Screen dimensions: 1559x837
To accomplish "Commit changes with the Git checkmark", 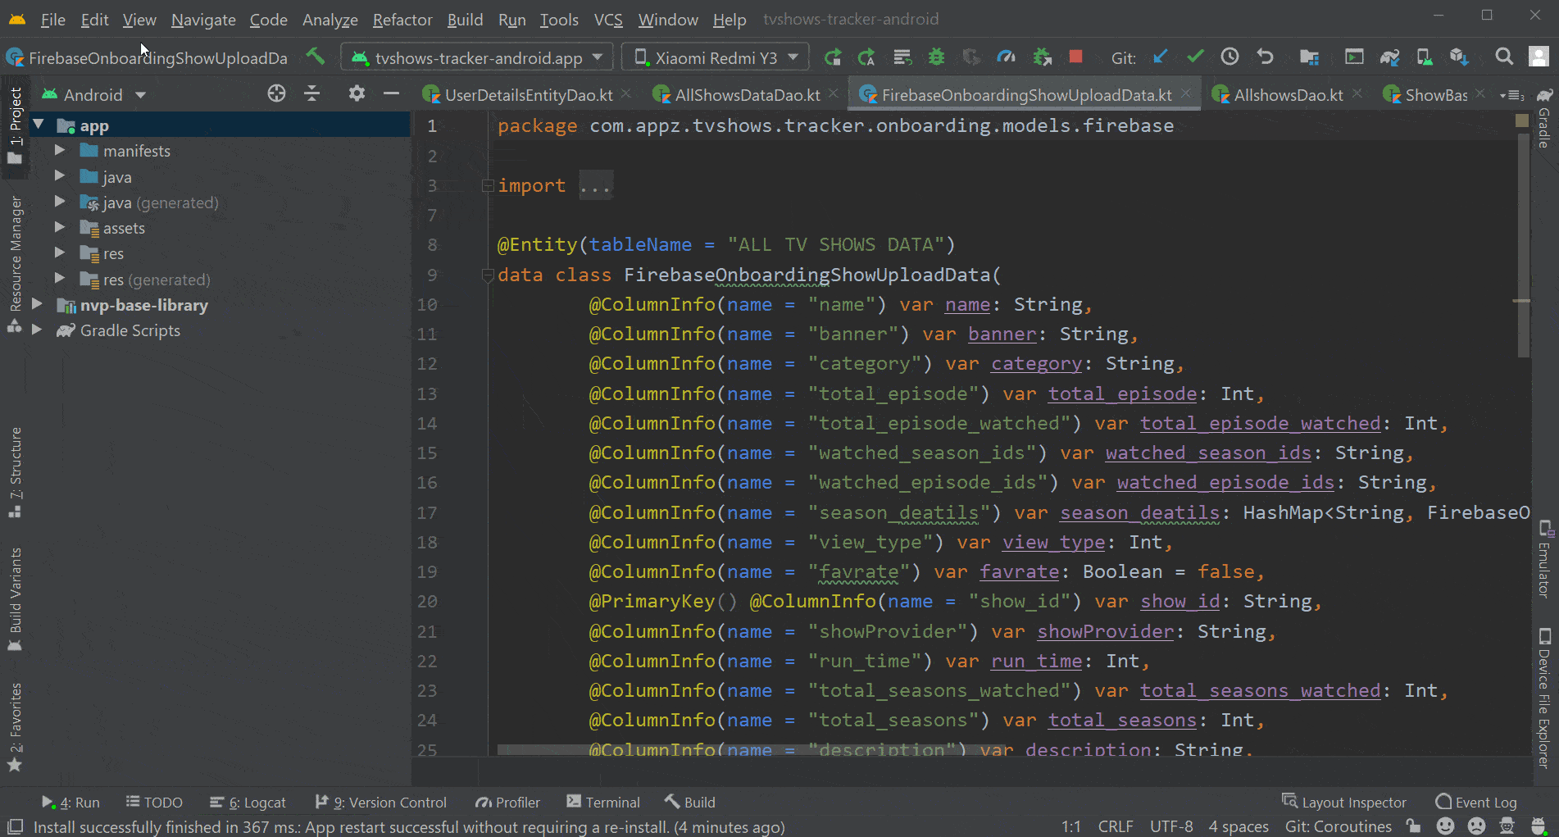I will tap(1195, 57).
